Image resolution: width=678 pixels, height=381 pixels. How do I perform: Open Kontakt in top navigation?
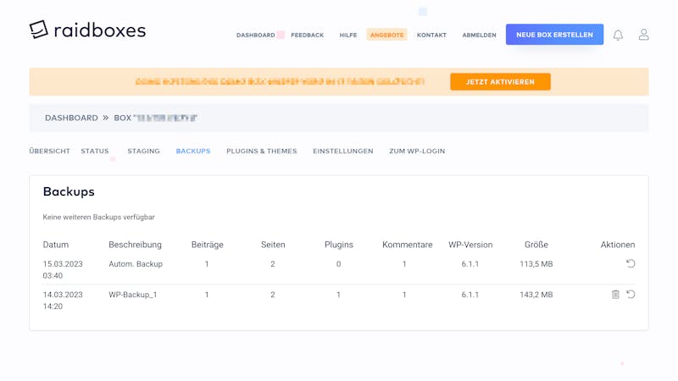431,35
